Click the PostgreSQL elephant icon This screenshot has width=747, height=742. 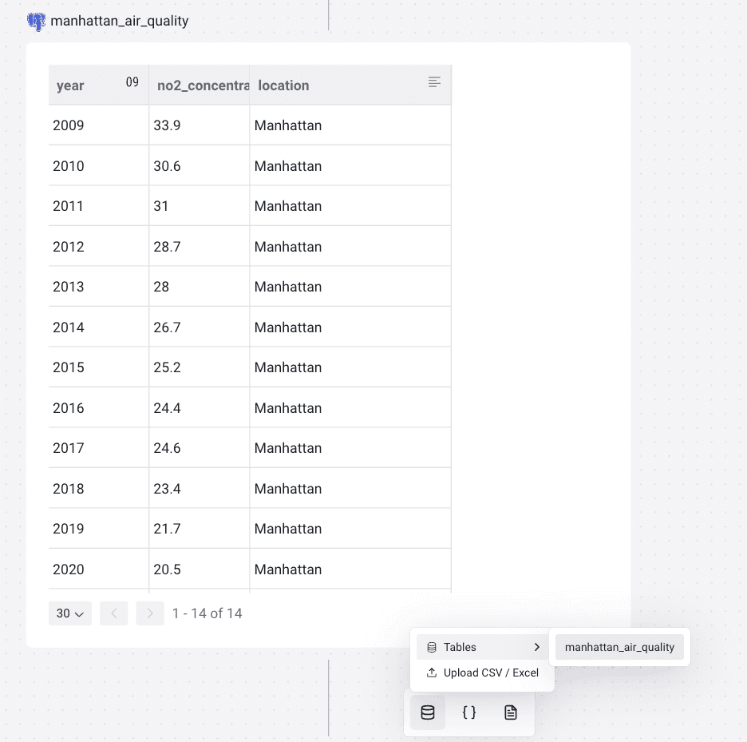tap(36, 21)
